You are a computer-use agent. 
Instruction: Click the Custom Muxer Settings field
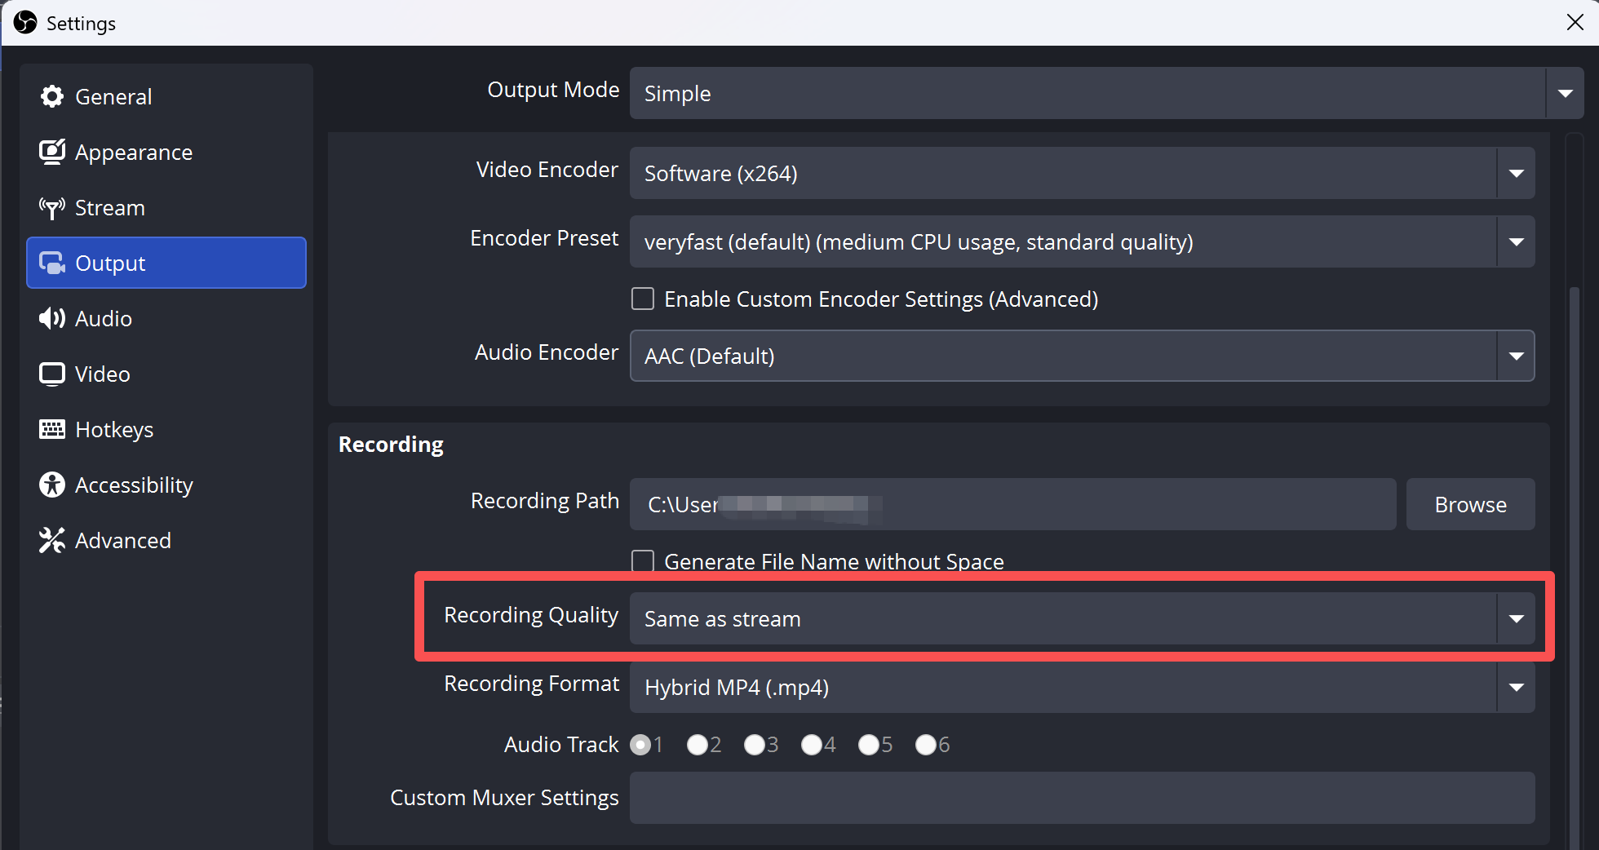coord(1082,798)
